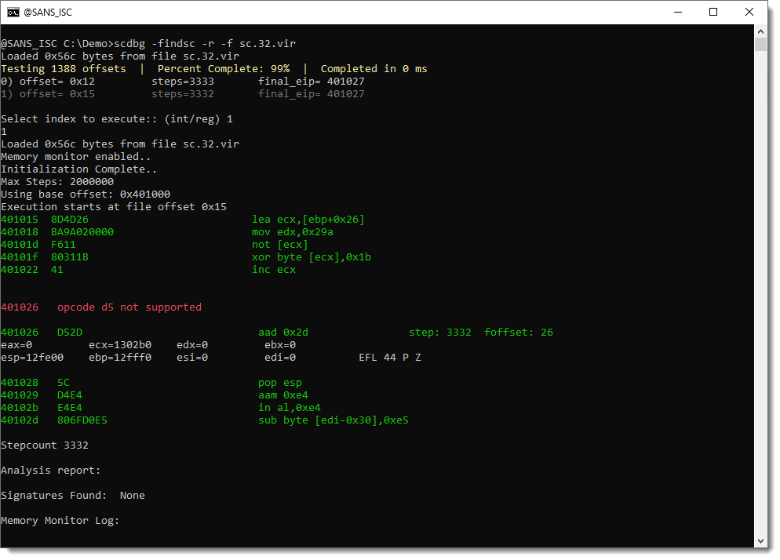Click the dimmed offset= 0x15 result row
This screenshot has width=780, height=560.
coord(182,94)
